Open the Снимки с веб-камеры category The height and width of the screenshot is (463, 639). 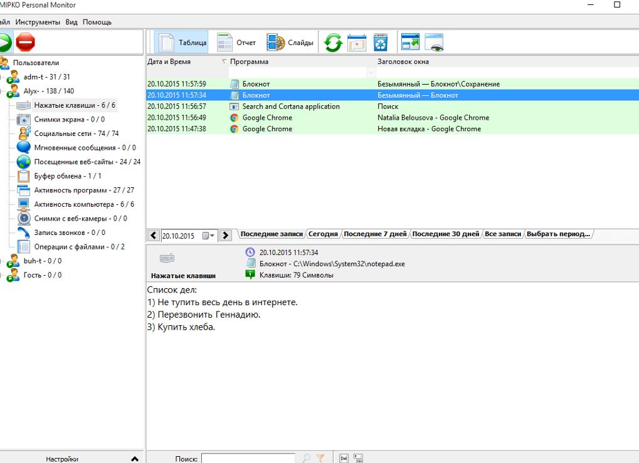81,219
